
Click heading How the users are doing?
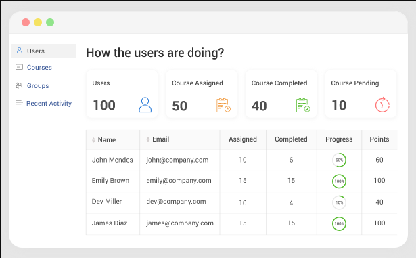[155, 53]
